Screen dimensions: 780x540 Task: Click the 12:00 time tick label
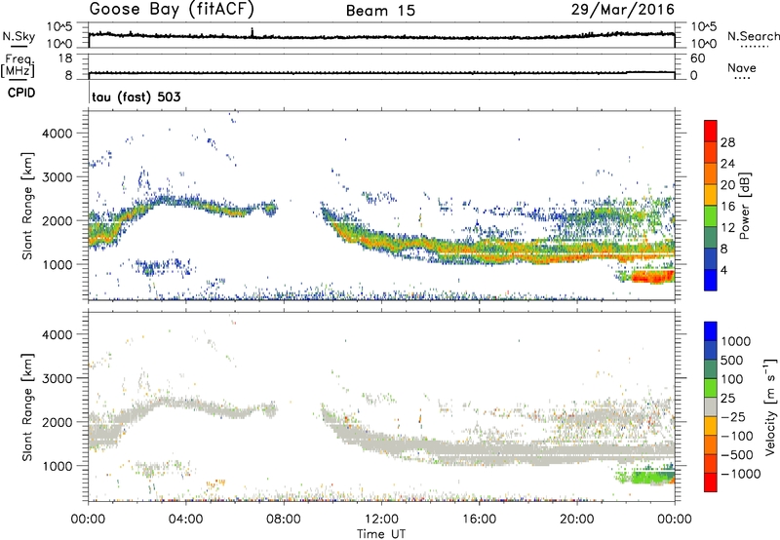pos(381,520)
